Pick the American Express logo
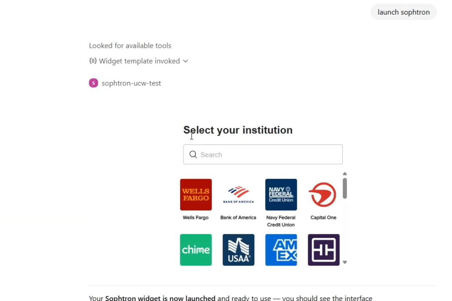This screenshot has width=452, height=301. click(281, 250)
